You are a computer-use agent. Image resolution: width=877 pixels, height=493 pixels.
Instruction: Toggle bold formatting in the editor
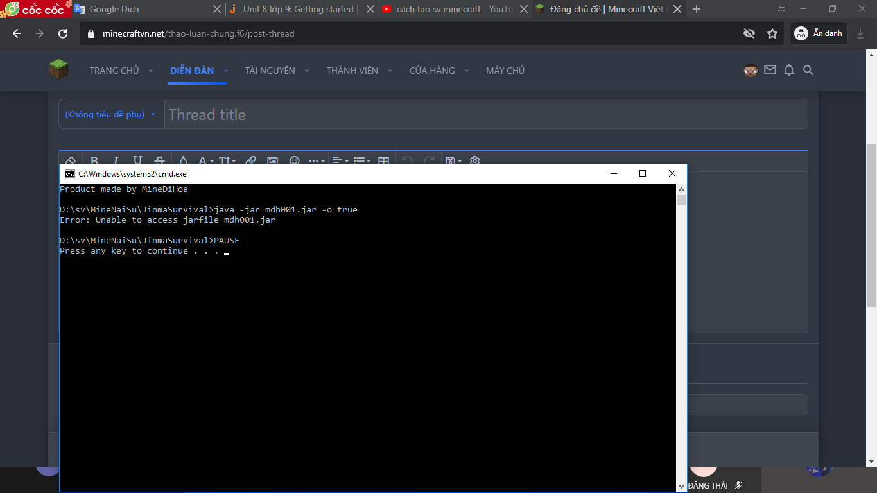tap(94, 160)
